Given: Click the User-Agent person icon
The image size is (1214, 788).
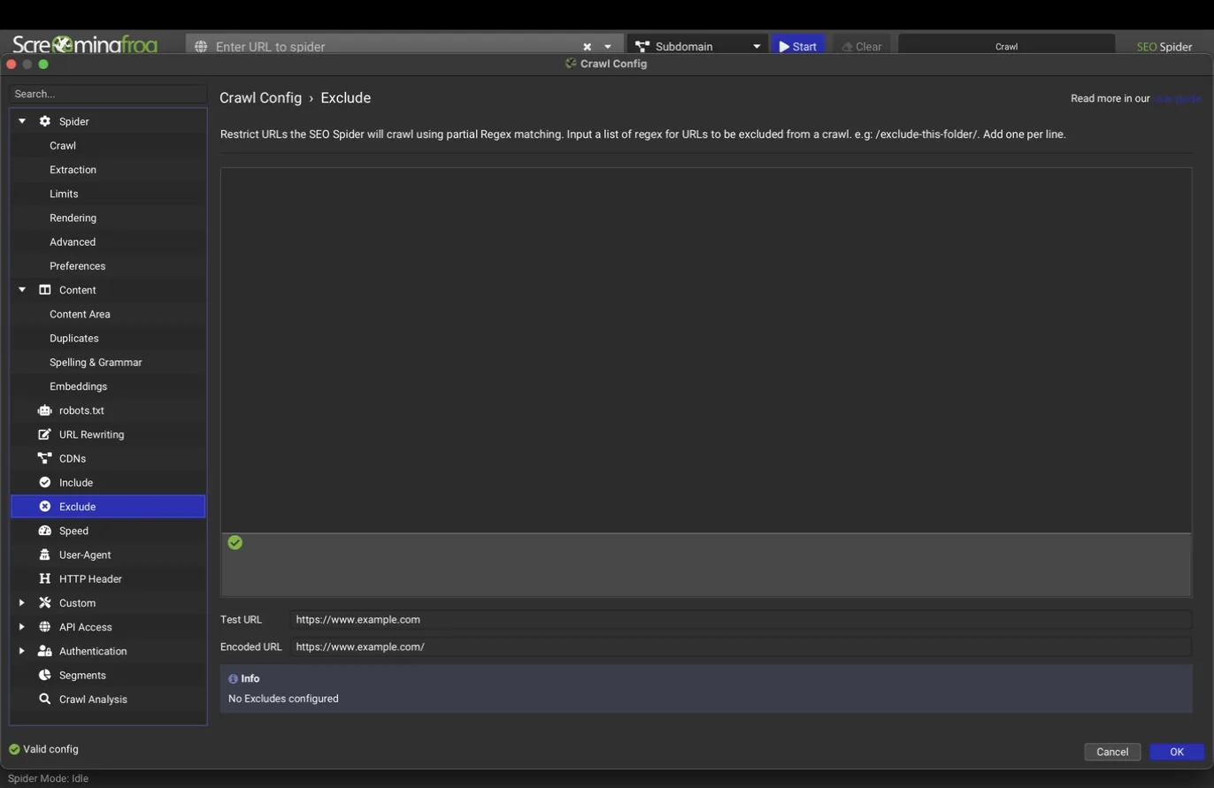Looking at the screenshot, I should 45,555.
